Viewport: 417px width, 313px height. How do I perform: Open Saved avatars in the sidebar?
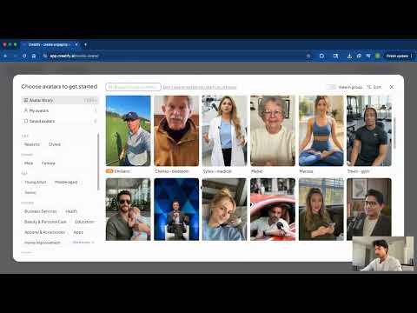click(x=60, y=121)
